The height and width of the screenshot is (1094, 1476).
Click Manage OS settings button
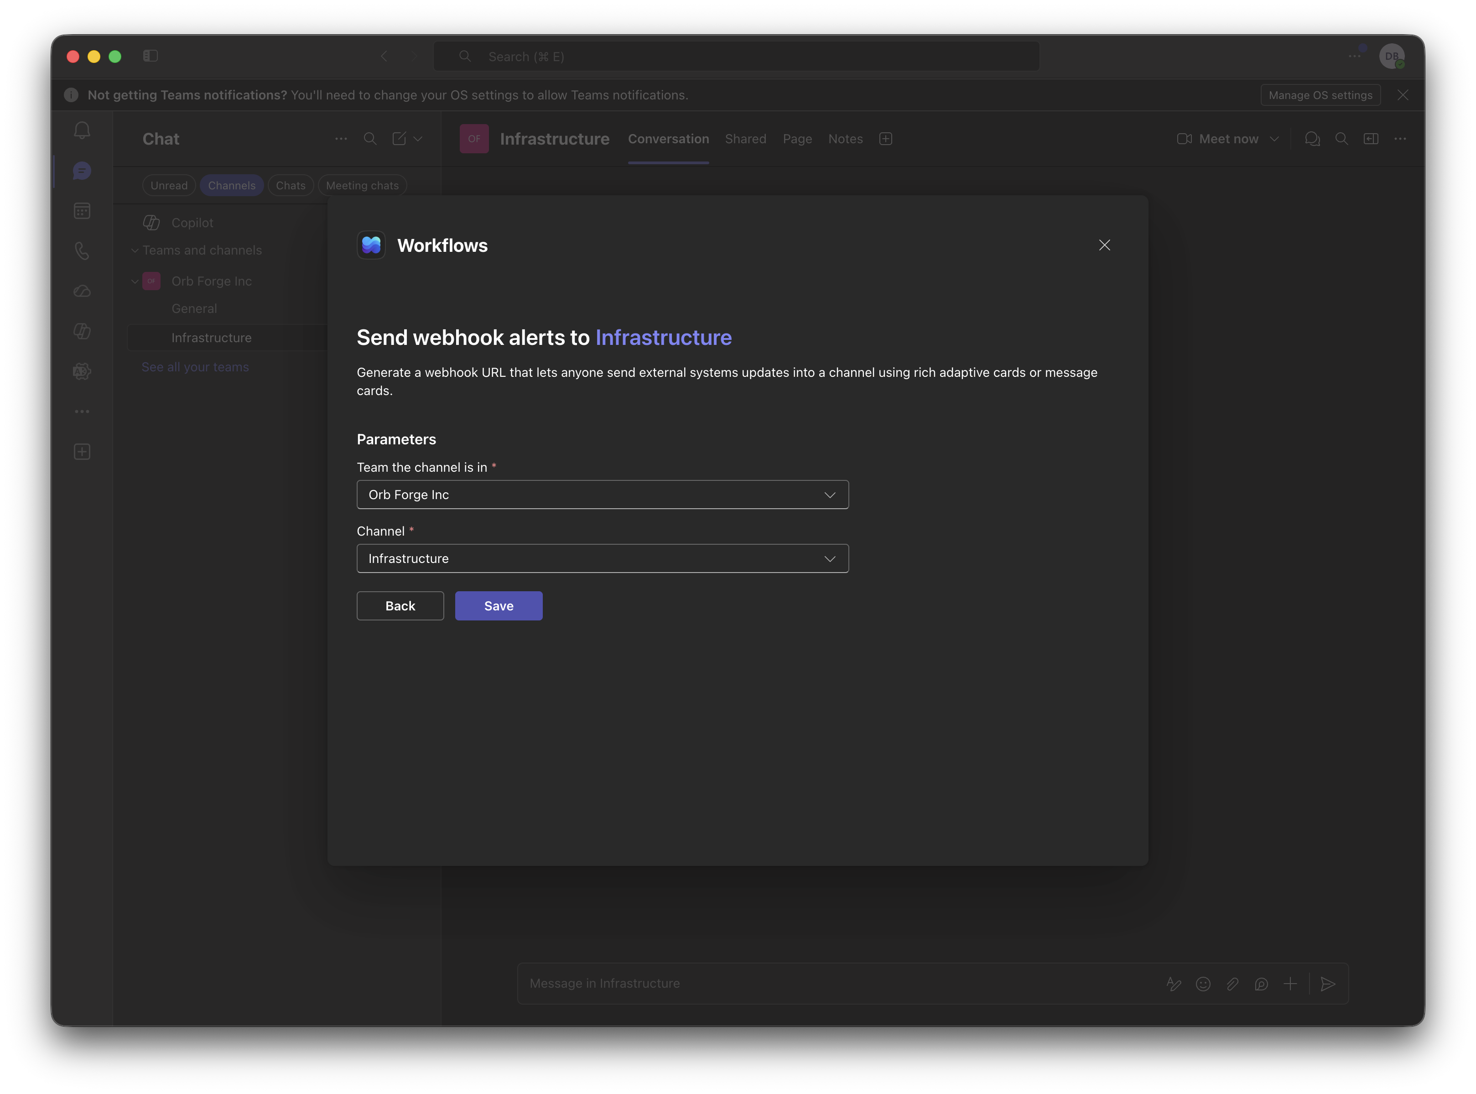click(x=1320, y=95)
